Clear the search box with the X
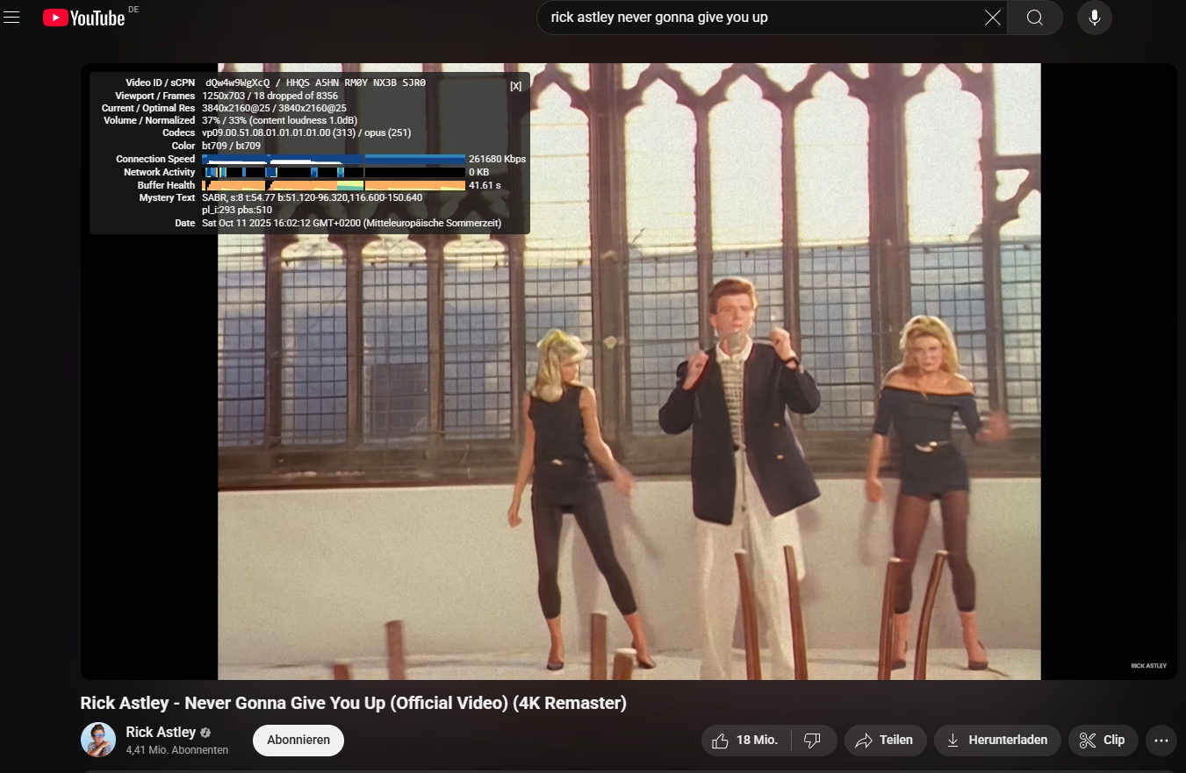 coord(992,18)
